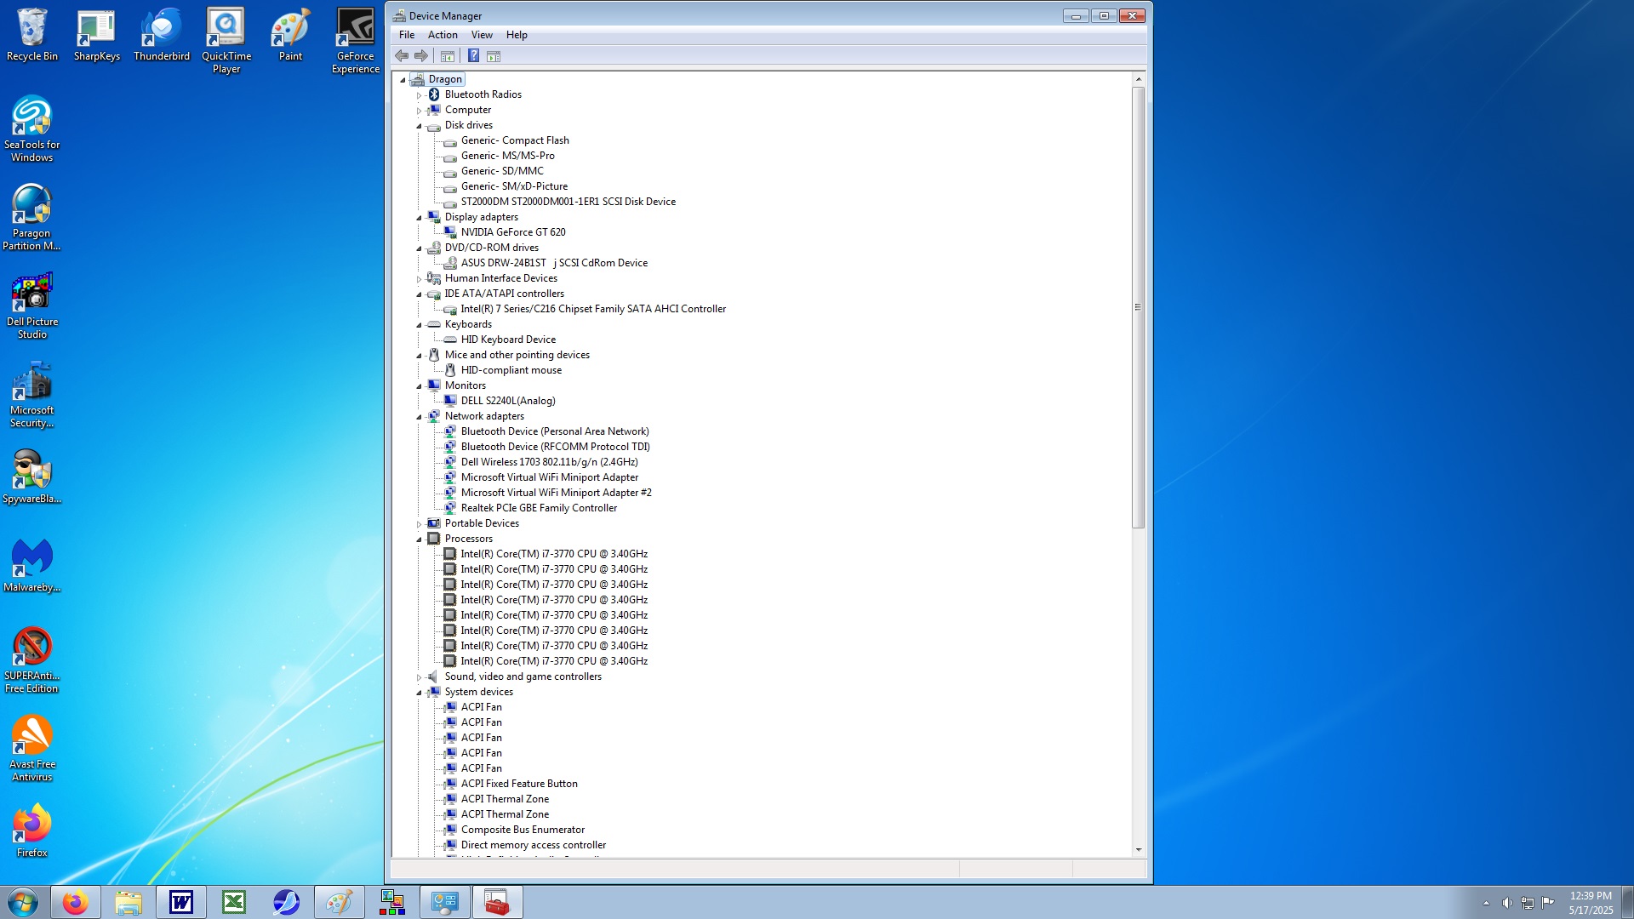Viewport: 1634px width, 919px height.
Task: Click the Forward arrow toolbar button
Action: point(421,56)
